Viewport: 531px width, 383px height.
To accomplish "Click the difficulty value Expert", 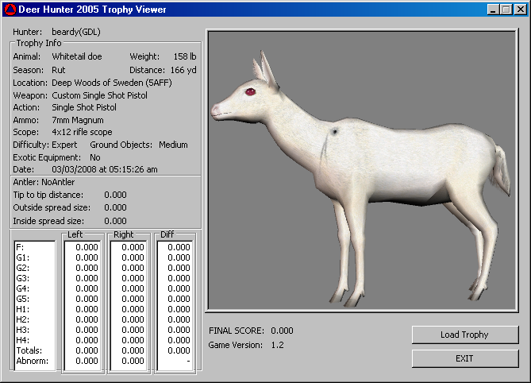I will pyautogui.click(x=64, y=145).
